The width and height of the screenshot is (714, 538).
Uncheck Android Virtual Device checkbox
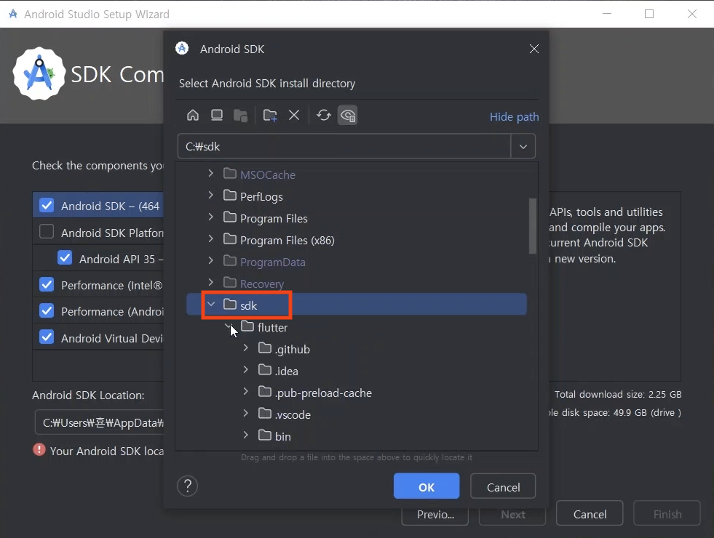tap(47, 337)
